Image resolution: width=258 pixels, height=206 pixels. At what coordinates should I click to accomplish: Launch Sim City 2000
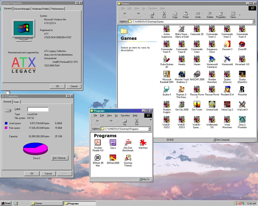tap(182, 105)
